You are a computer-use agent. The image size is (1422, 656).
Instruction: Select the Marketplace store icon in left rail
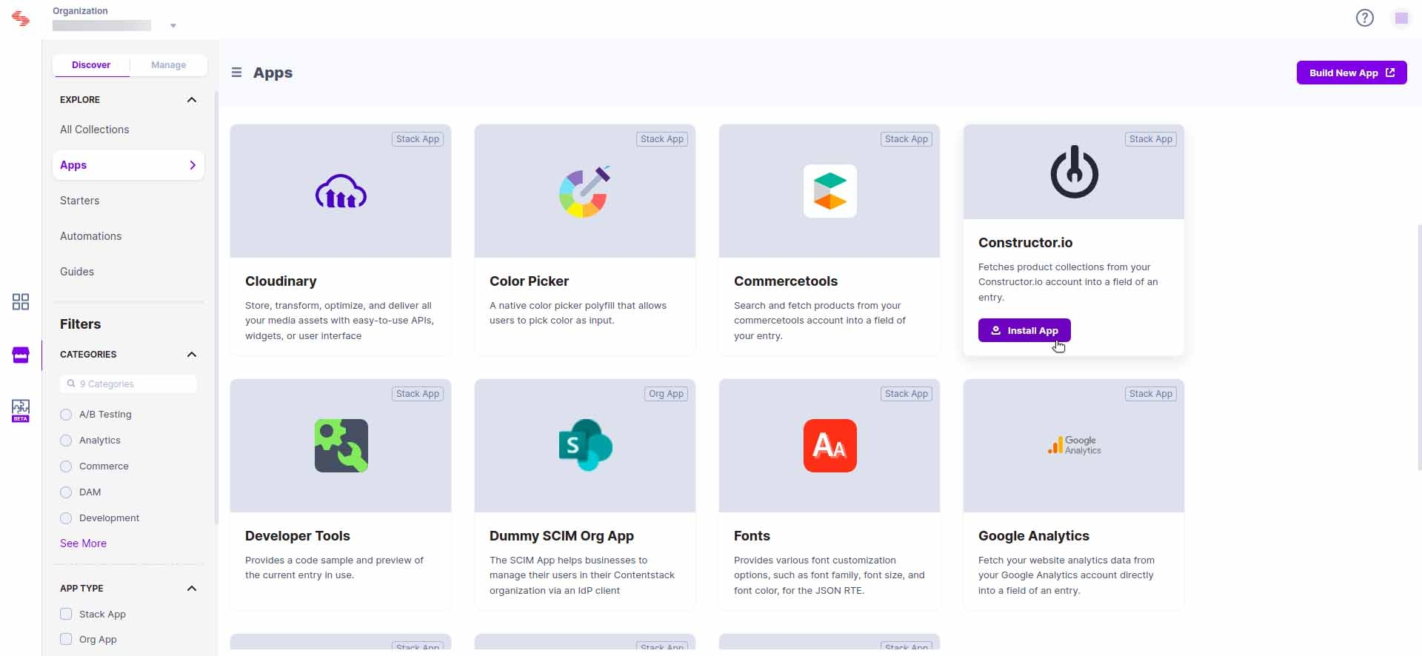point(21,355)
